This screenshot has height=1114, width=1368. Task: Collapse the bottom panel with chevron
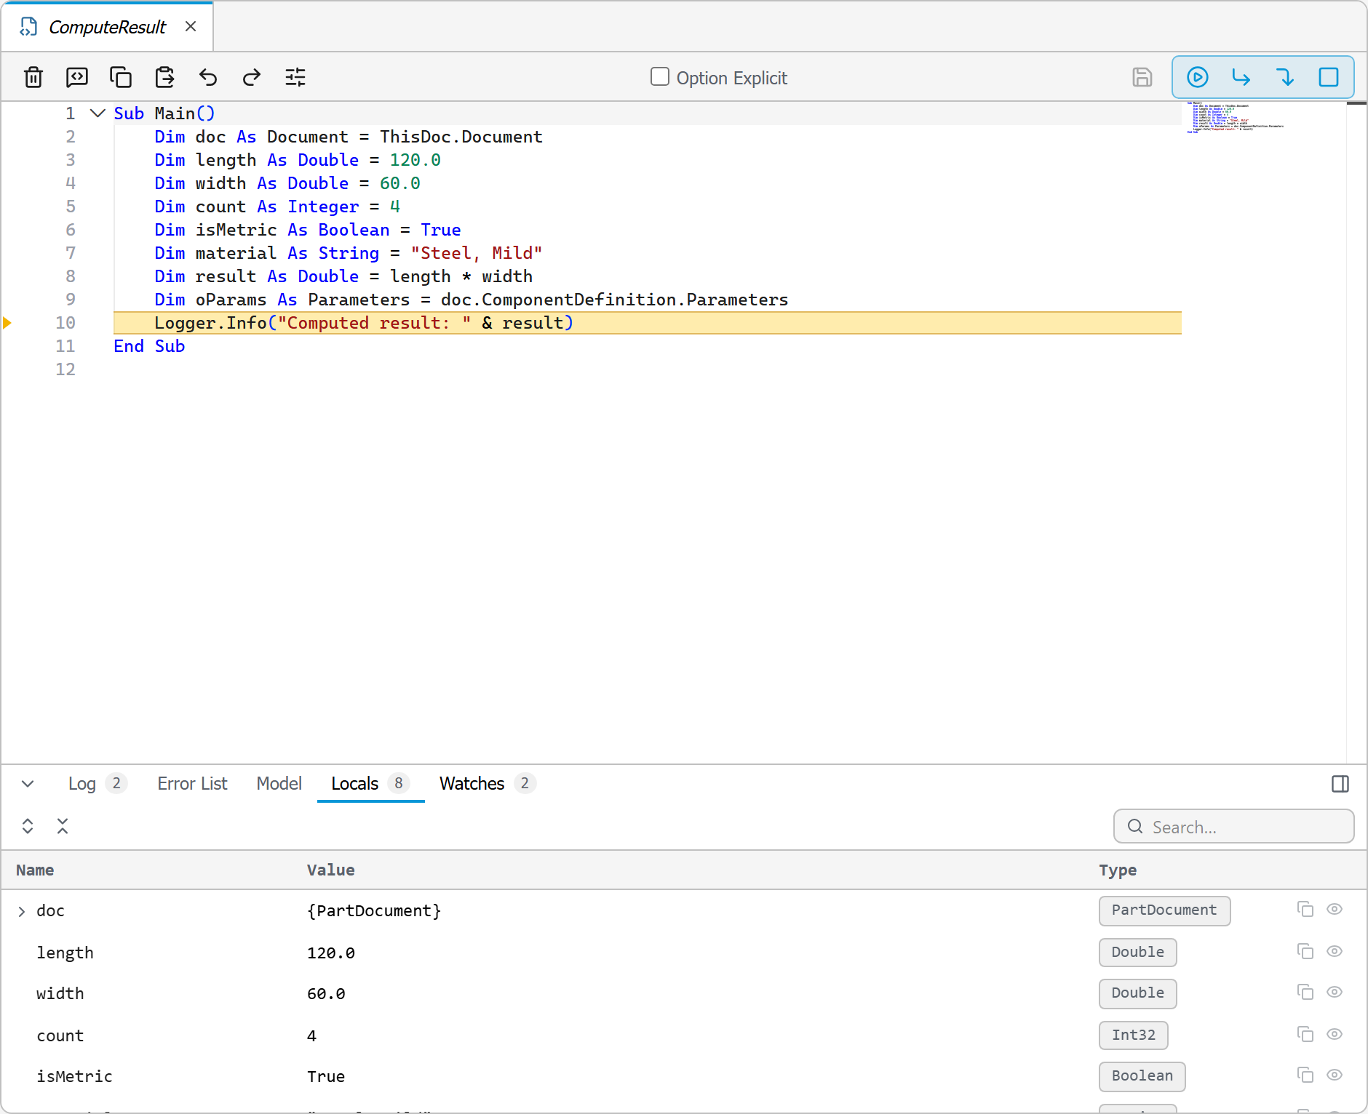coord(28,784)
